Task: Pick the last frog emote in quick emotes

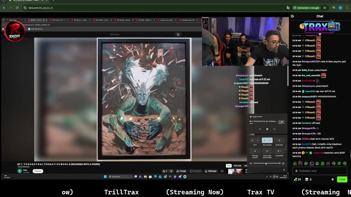Action: tap(345, 164)
